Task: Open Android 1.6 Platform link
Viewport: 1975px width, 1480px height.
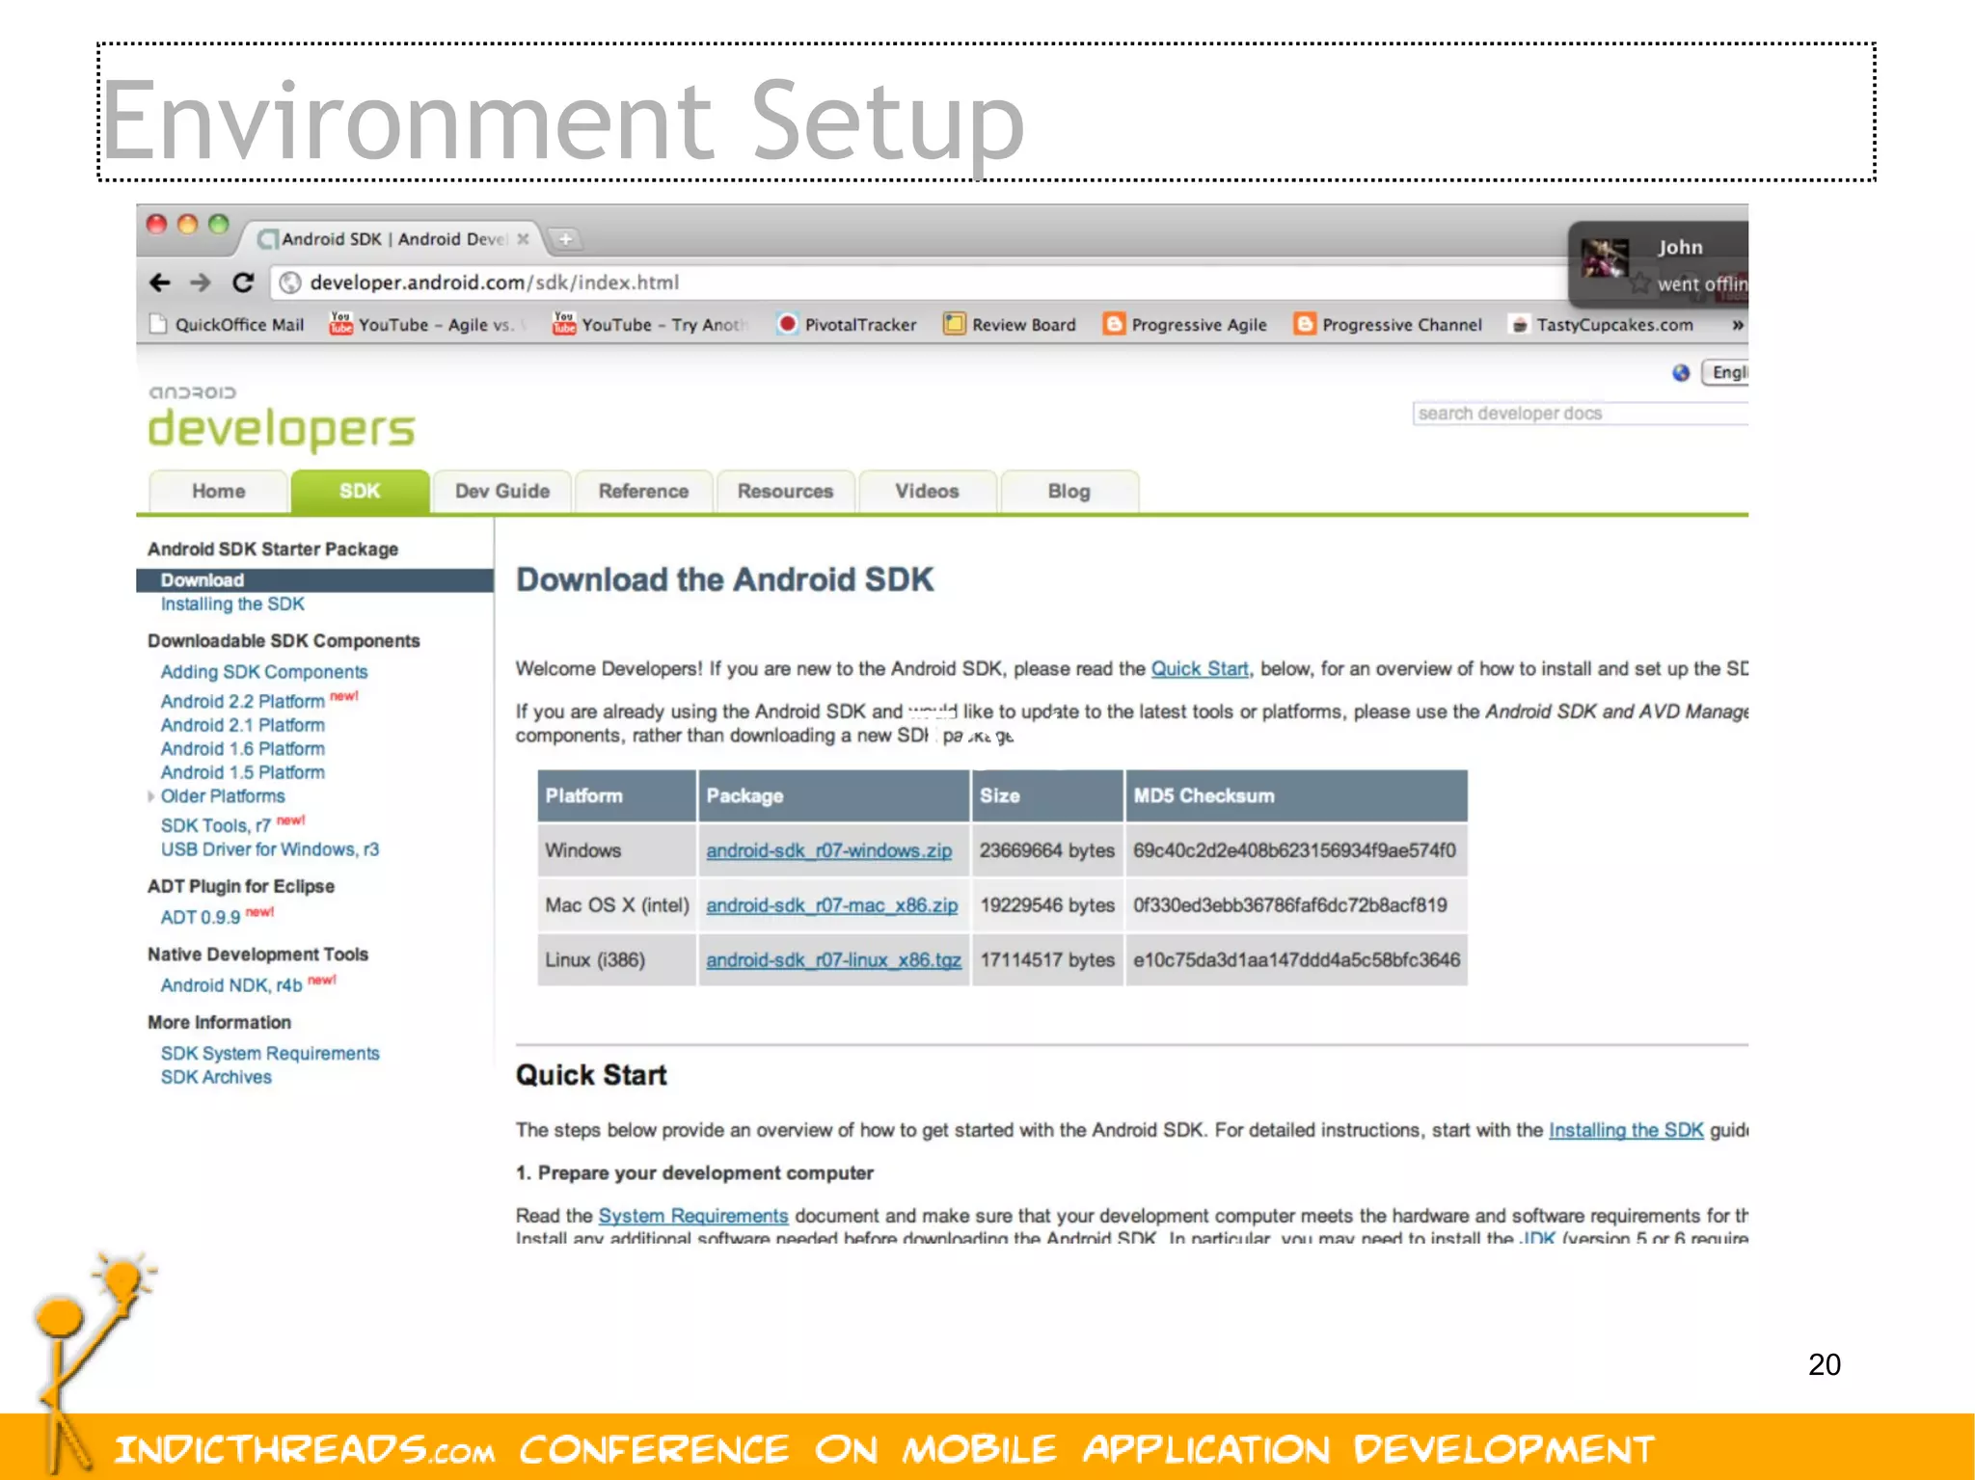Action: pos(243,749)
